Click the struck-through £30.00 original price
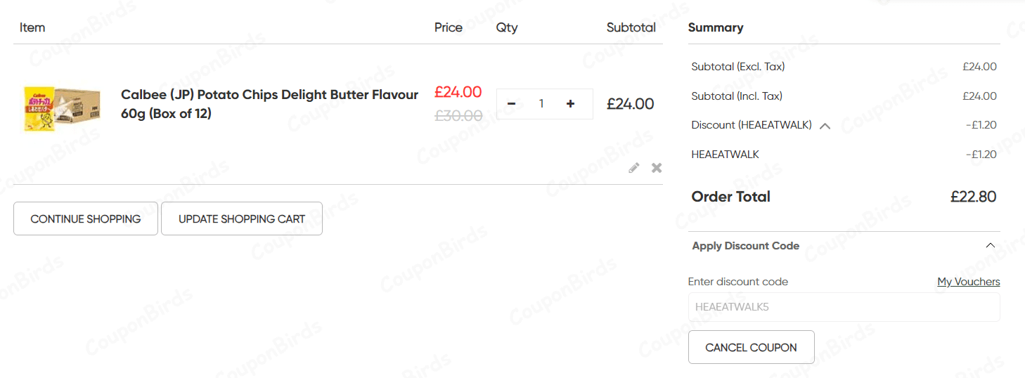The image size is (1025, 378). (x=458, y=116)
